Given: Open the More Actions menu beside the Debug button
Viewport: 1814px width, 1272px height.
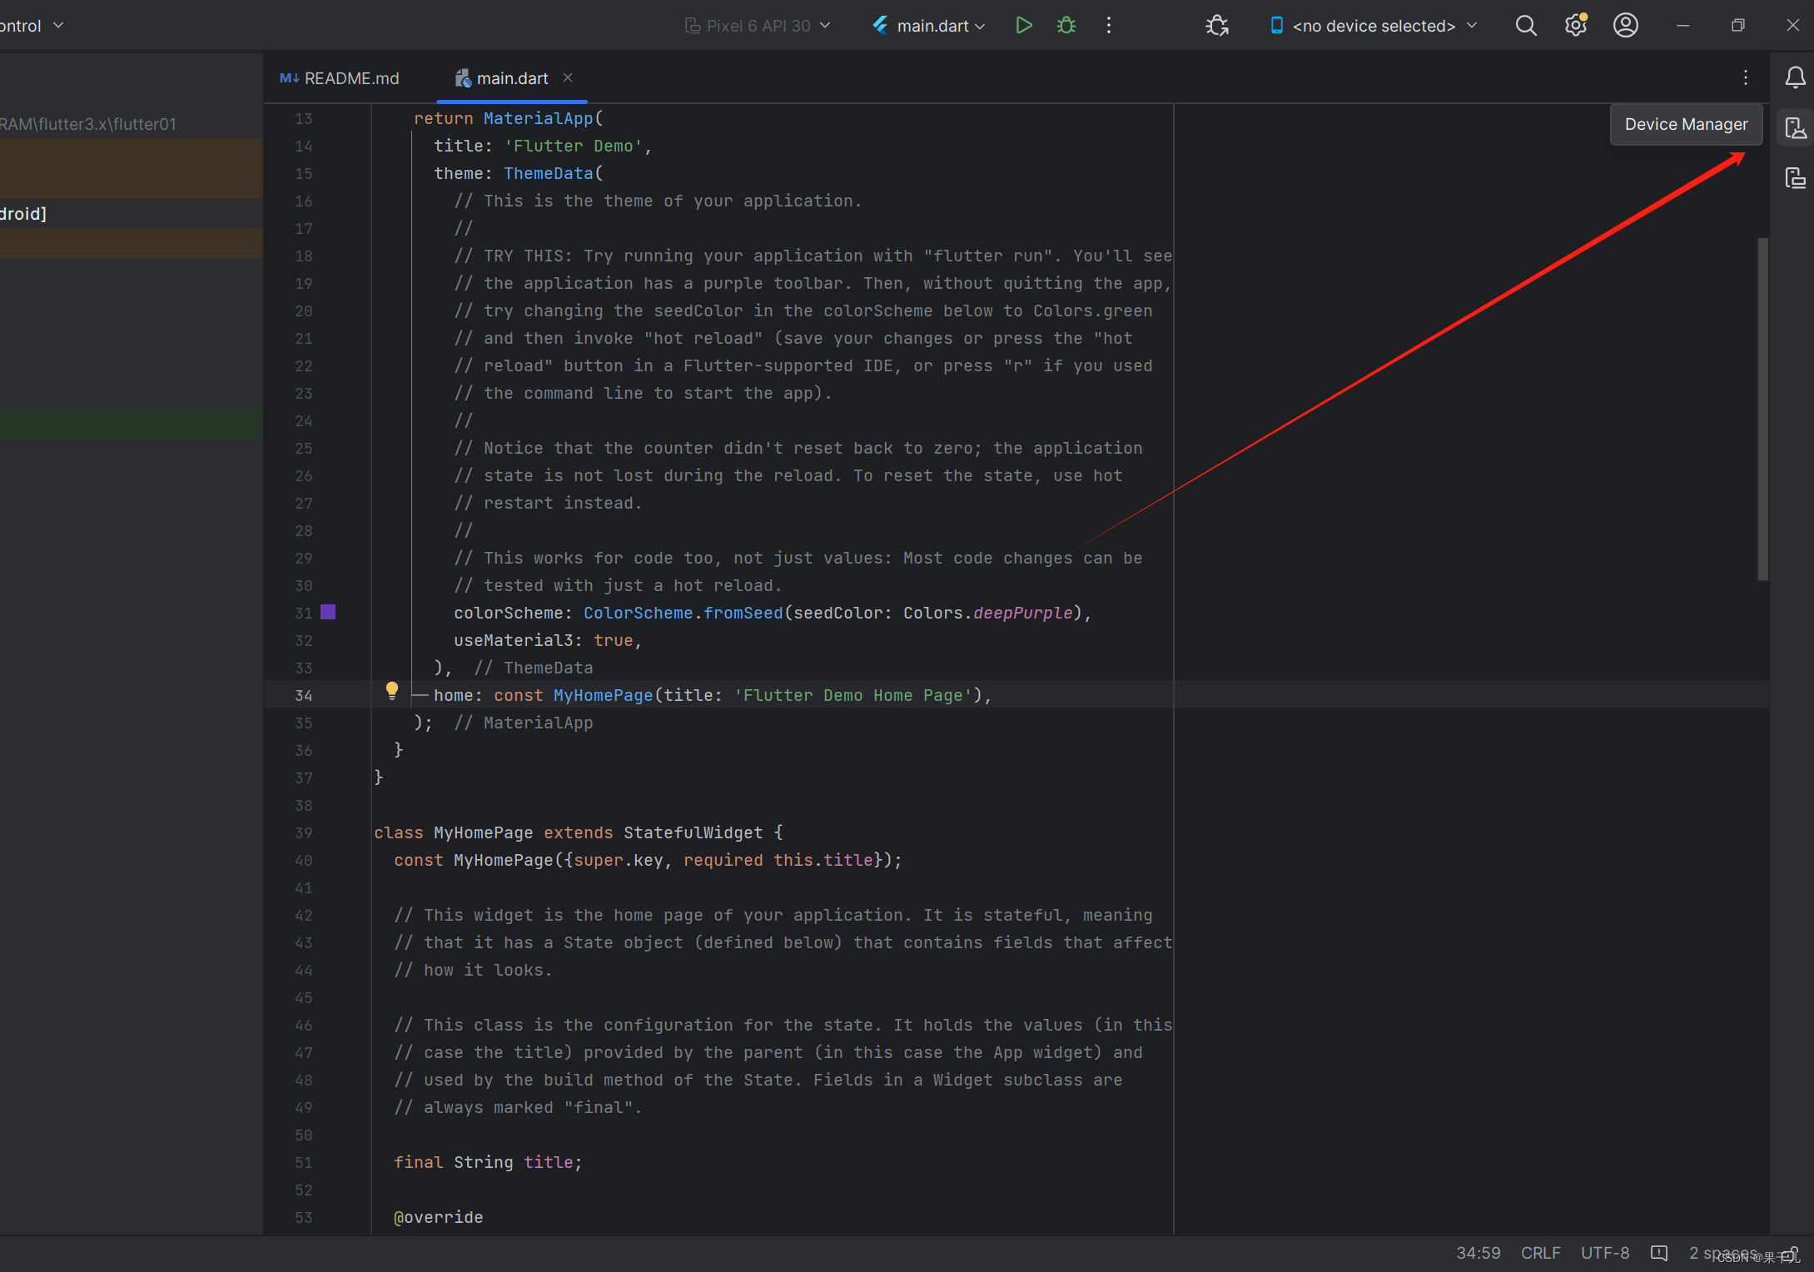Looking at the screenshot, I should pos(1109,26).
